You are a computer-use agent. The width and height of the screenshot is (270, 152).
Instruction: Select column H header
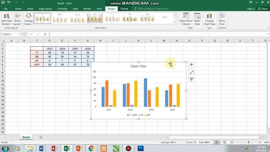pos(100,41)
